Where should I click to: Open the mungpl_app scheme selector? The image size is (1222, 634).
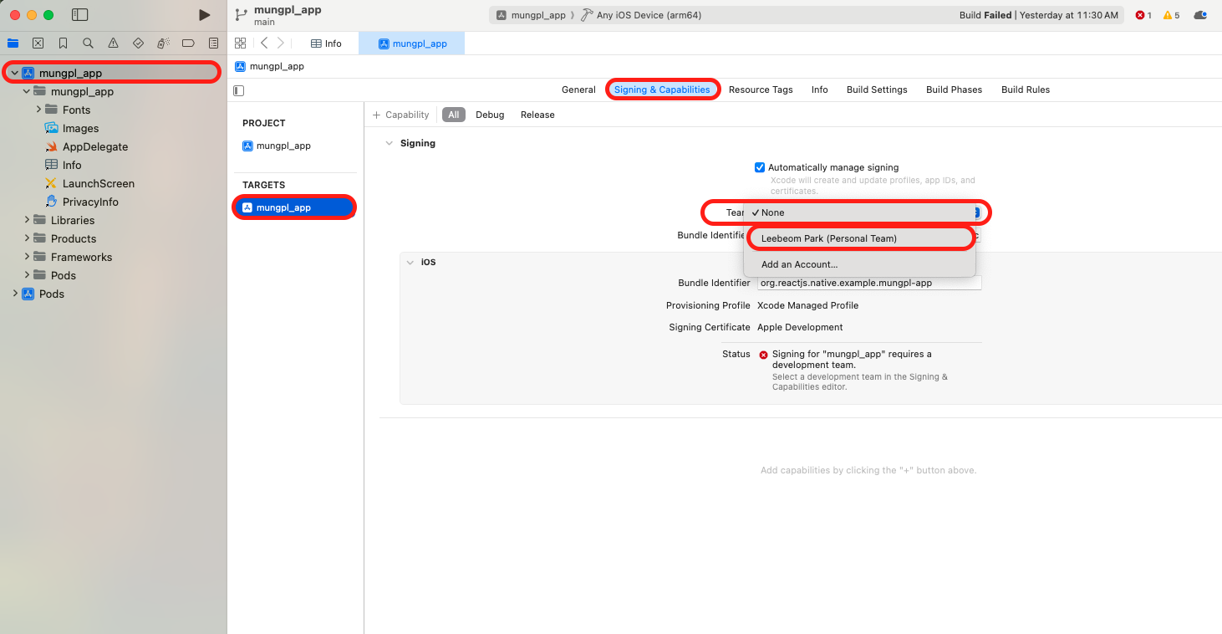tap(530, 15)
